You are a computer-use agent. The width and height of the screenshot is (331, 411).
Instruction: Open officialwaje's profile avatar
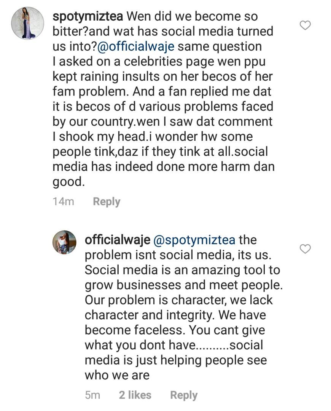tap(64, 242)
